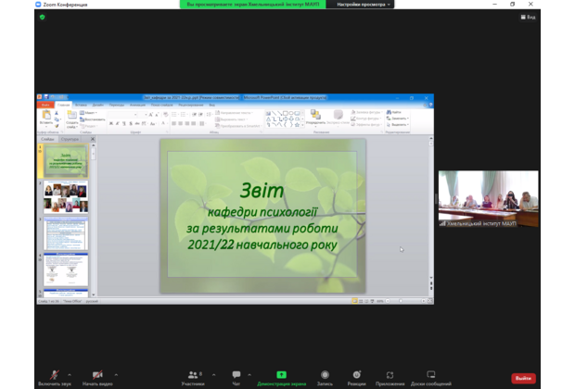
Task: Open the Участники participants panel
Action: (193, 375)
